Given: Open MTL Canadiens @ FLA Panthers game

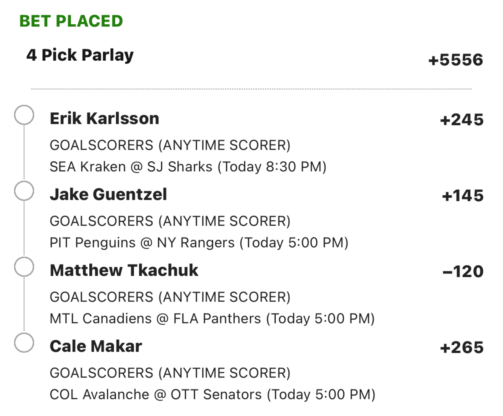Looking at the screenshot, I should tap(212, 319).
